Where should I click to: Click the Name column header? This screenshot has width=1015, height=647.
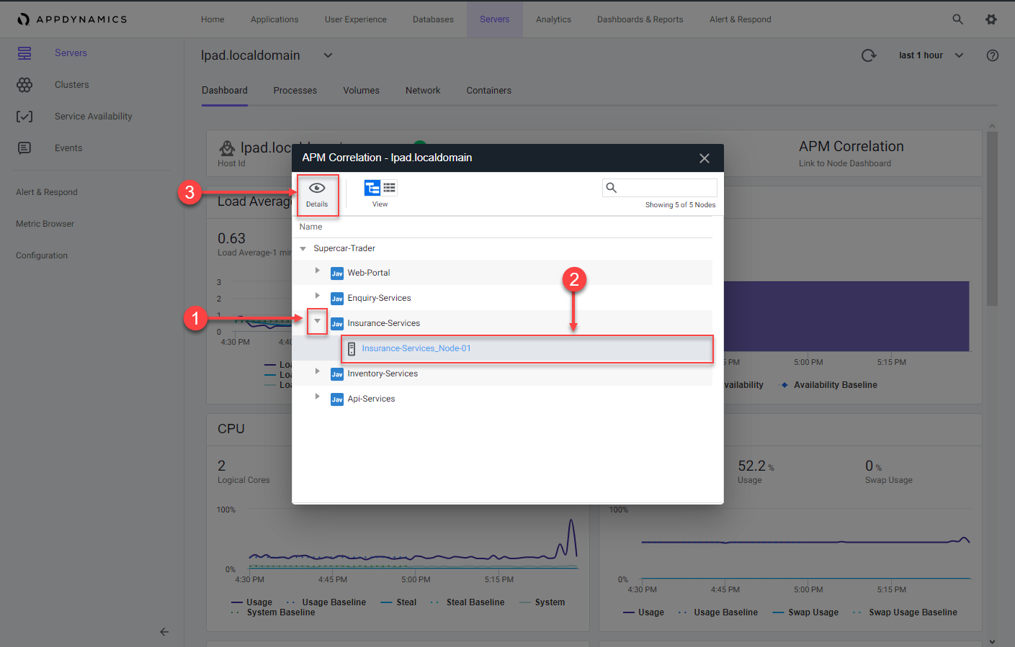click(x=310, y=227)
